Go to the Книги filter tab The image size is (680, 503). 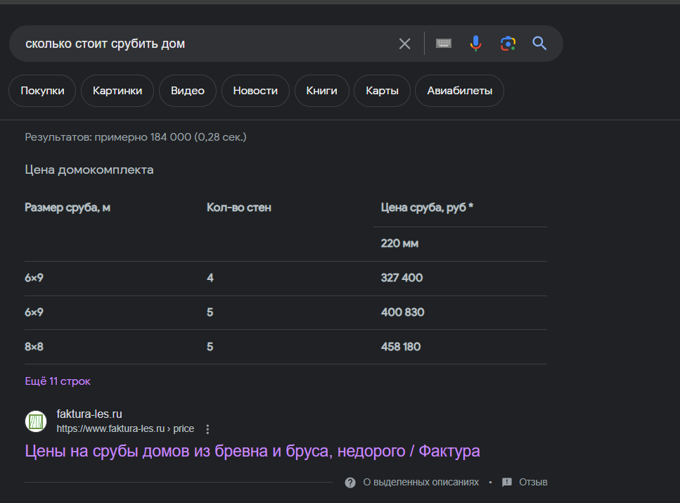321,91
